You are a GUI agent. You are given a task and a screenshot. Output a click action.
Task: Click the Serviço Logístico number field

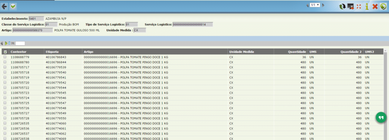193,24
